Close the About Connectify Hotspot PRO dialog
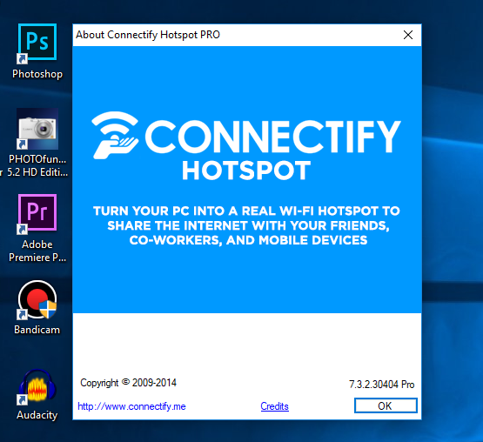 [408, 35]
